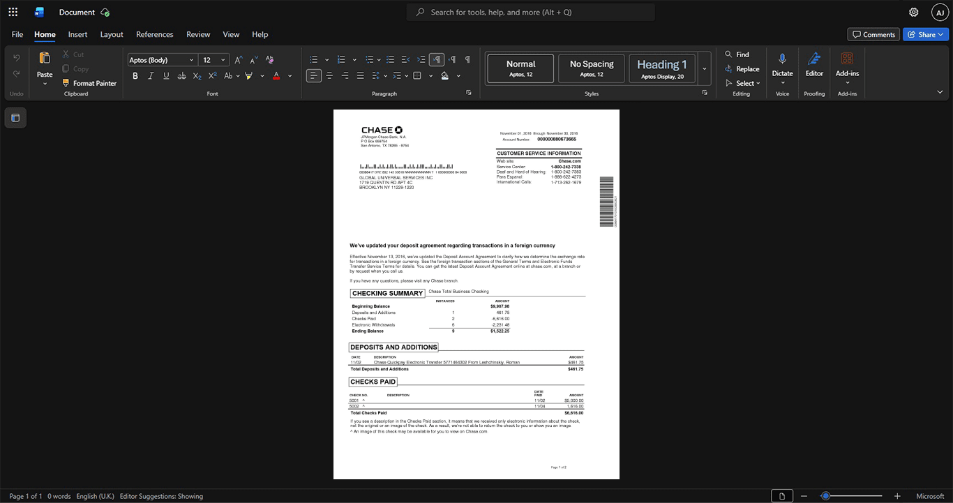Open the navigation pane icon left of document

click(15, 118)
